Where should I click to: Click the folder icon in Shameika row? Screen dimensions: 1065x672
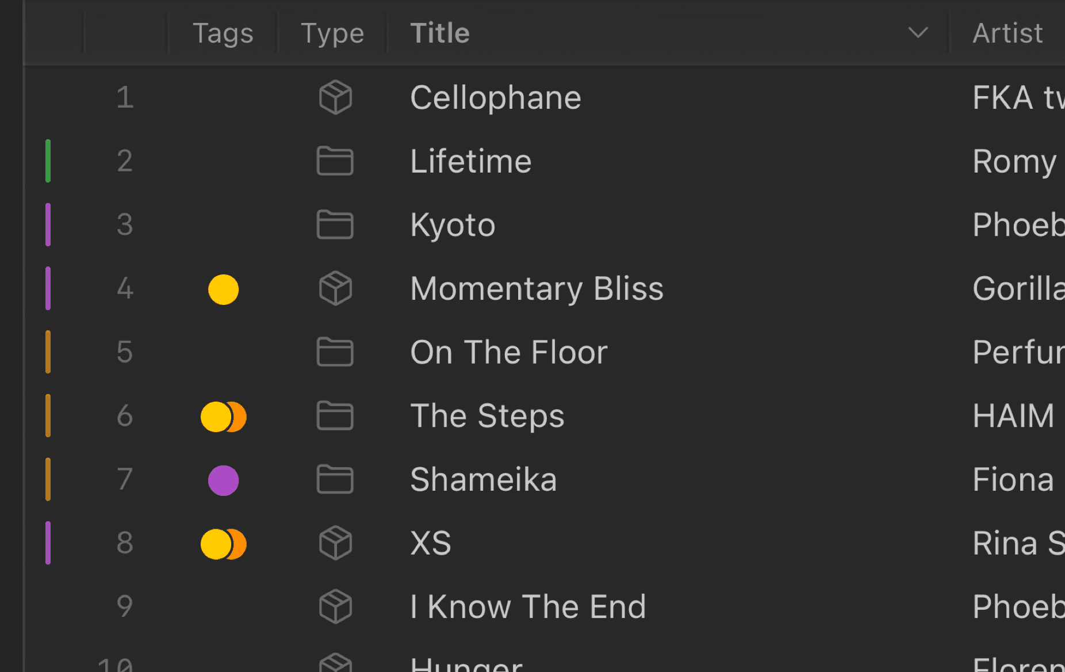point(335,479)
